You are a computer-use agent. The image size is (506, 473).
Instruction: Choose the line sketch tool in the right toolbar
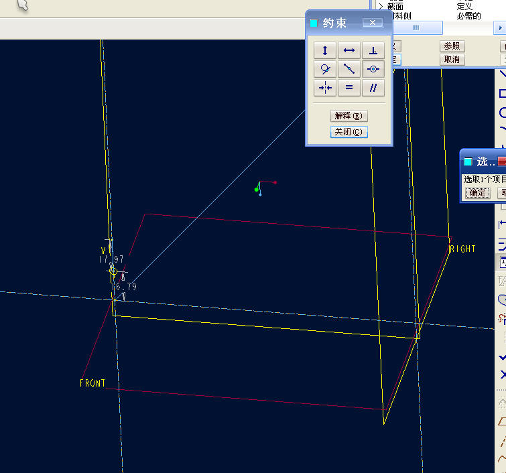point(502,74)
